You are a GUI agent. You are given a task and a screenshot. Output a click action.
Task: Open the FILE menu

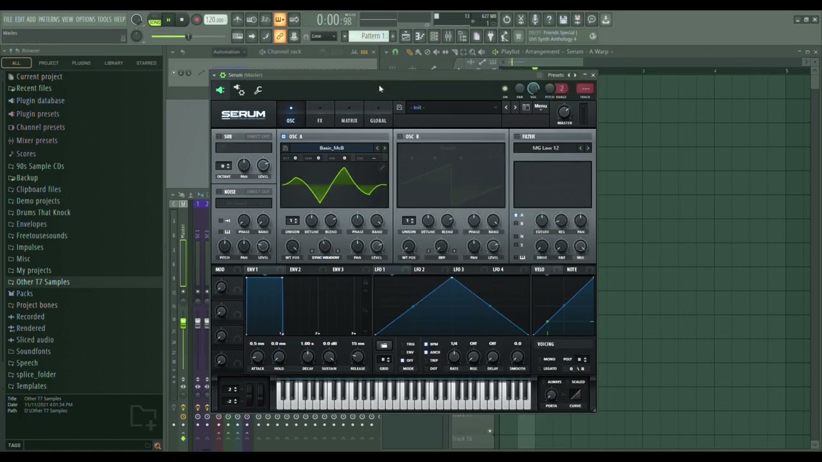[8, 19]
